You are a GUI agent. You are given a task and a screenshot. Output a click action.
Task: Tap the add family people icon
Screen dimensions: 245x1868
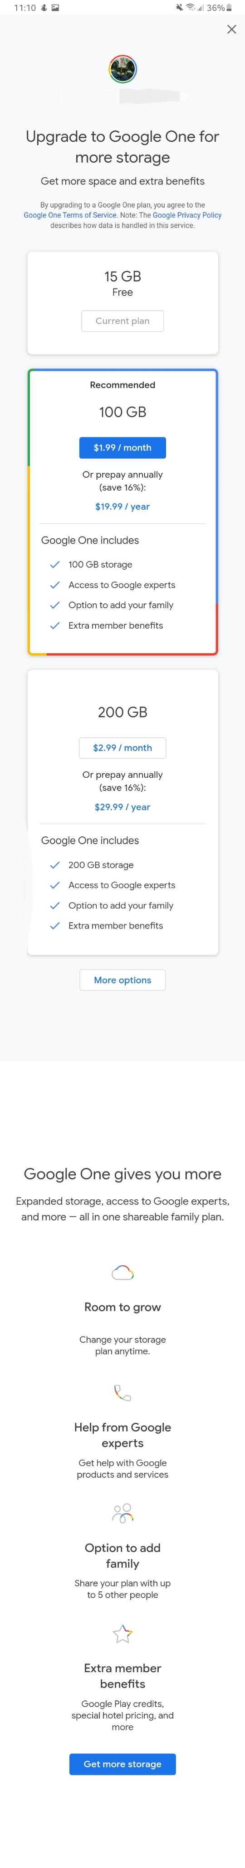[x=122, y=1513]
